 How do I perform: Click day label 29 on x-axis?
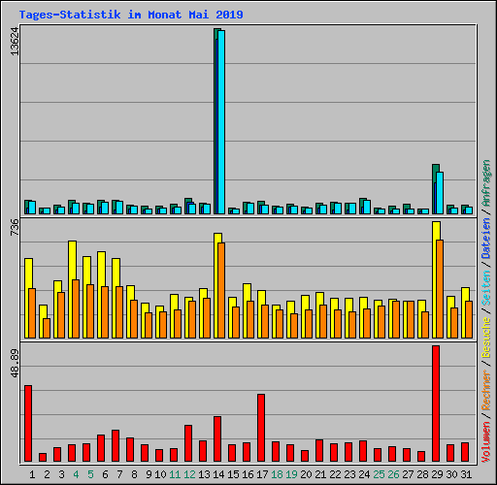point(437,474)
